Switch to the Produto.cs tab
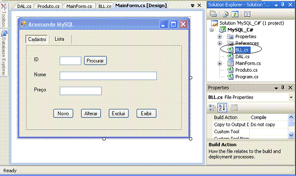Screen dimensions: 296x176 (49, 6)
